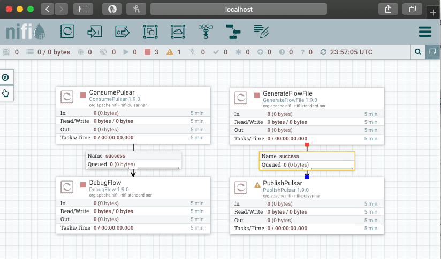Click the localhost address bar
Image resolution: width=441 pixels, height=259 pixels.
[239, 9]
